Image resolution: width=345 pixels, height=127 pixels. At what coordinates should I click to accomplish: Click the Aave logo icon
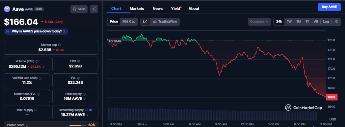(7, 9)
